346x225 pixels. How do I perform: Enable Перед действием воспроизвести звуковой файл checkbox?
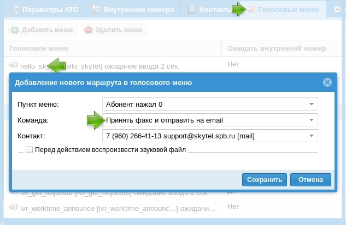coord(29,149)
